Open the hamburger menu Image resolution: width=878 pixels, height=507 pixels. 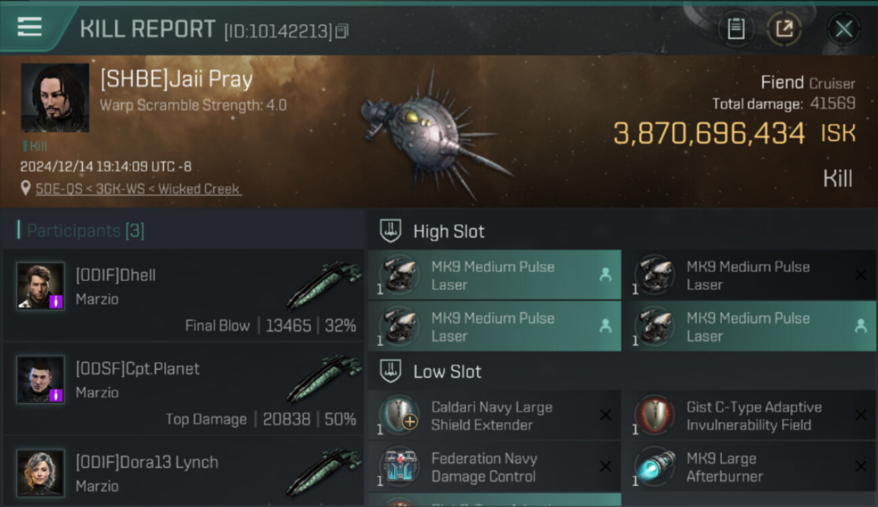click(x=30, y=27)
